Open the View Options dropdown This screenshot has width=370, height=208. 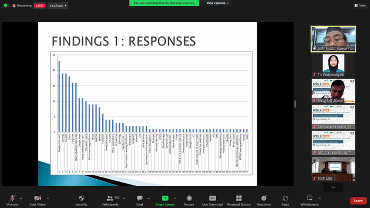click(x=217, y=3)
